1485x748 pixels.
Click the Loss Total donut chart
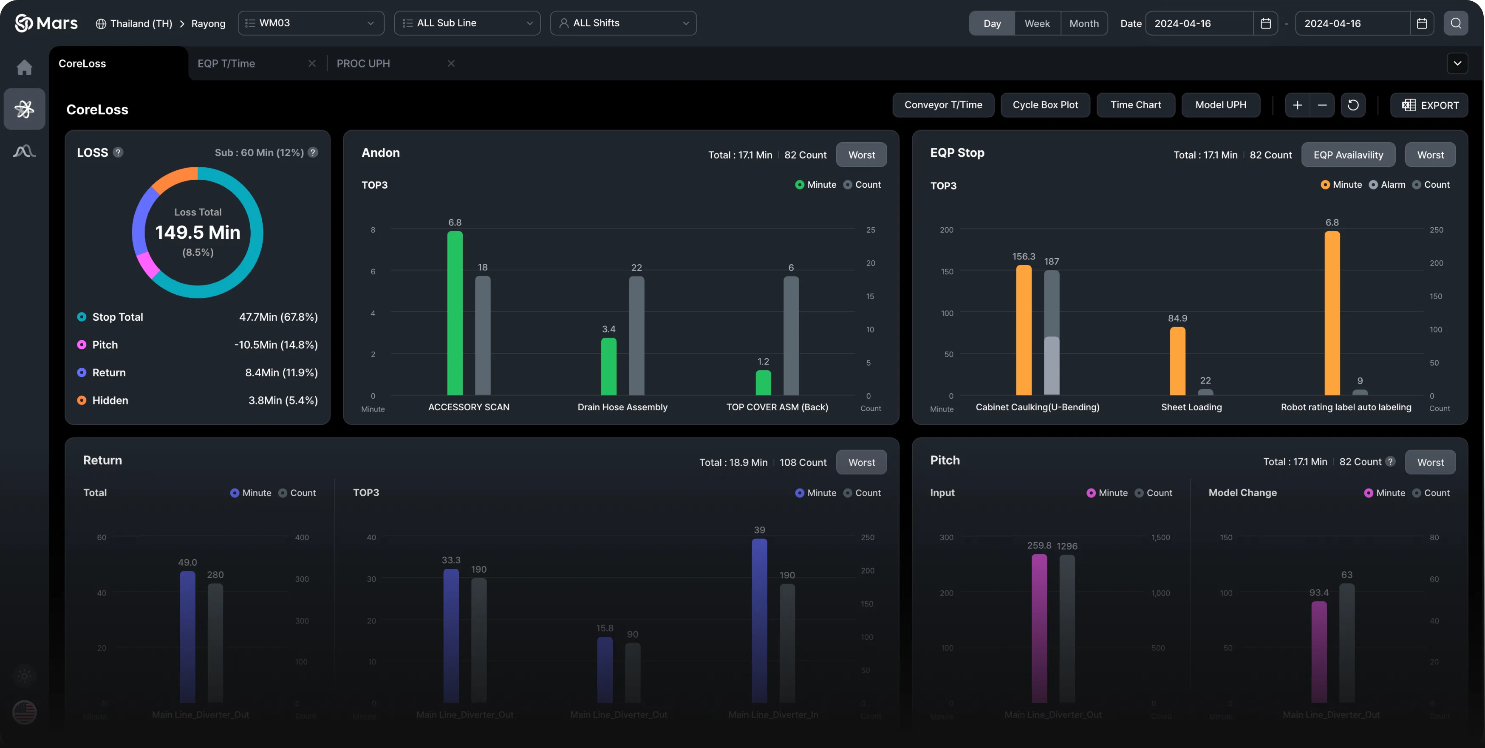197,232
